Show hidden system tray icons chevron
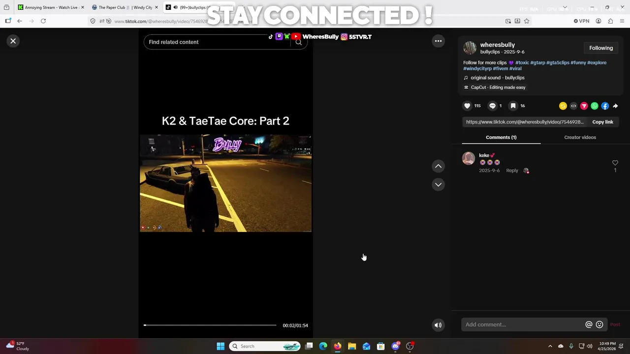Viewport: 630px width, 354px height. [550, 346]
